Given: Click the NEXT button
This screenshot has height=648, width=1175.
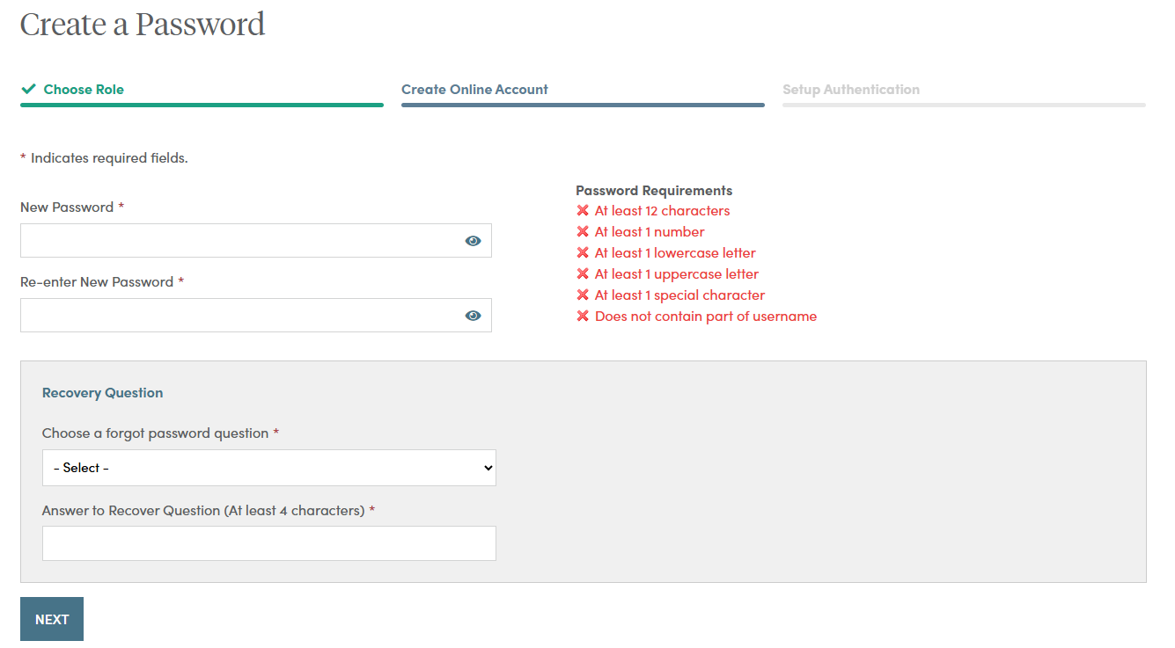Looking at the screenshot, I should [x=52, y=619].
